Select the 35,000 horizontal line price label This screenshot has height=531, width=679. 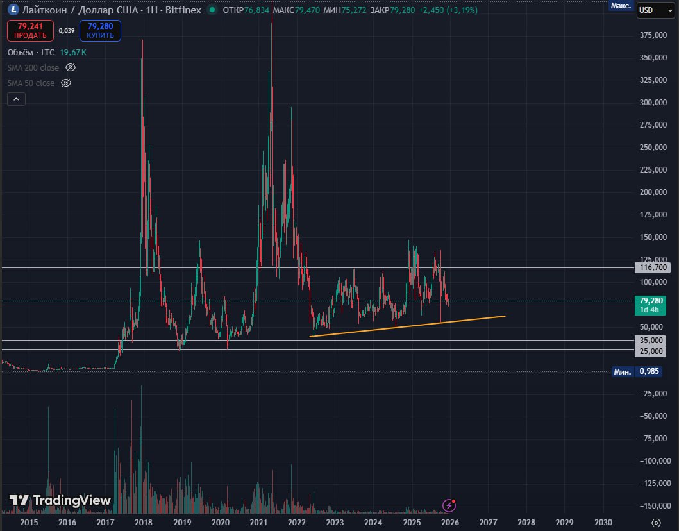pos(650,341)
